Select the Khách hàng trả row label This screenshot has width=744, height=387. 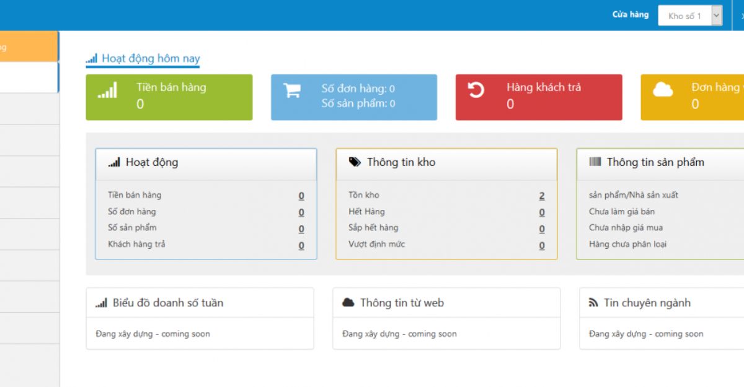pos(136,244)
